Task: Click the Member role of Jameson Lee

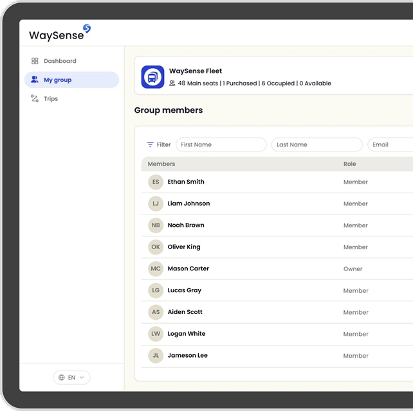Action: point(356,356)
